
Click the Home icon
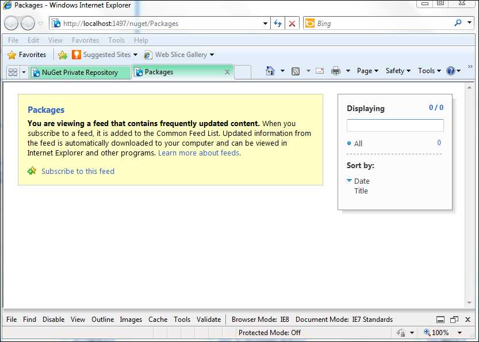[270, 71]
